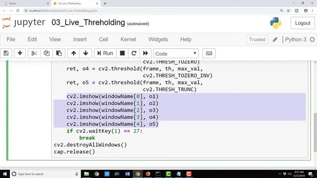Open Word from the taskbar

point(127,174)
